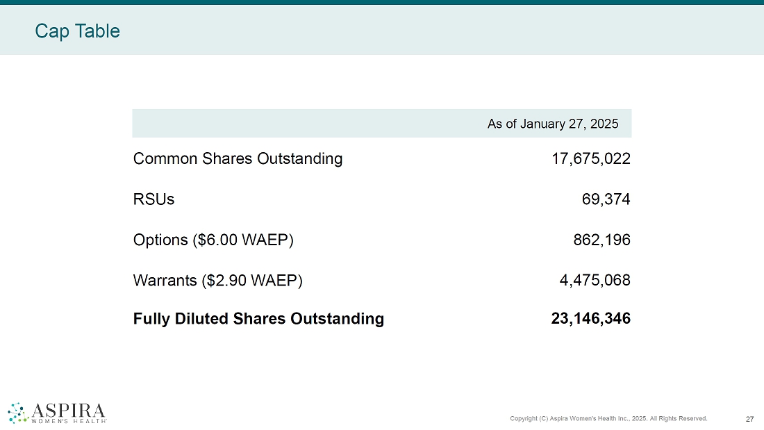764x430 pixels.
Task: Click the dark teal bar at the top
Action: coord(382,2)
